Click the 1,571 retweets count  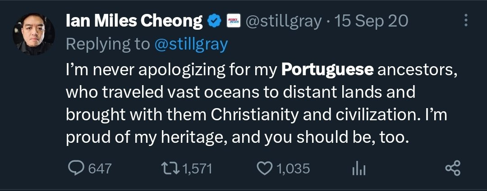pos(197,169)
